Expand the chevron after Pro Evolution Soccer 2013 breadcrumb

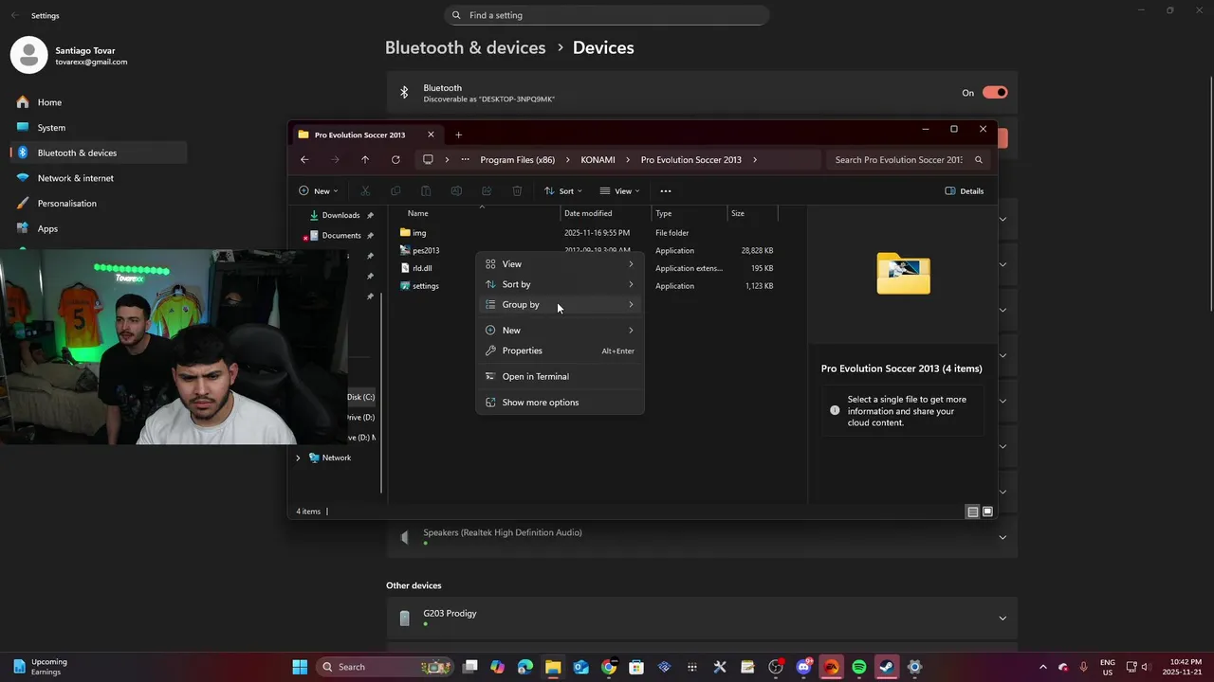[755, 160]
